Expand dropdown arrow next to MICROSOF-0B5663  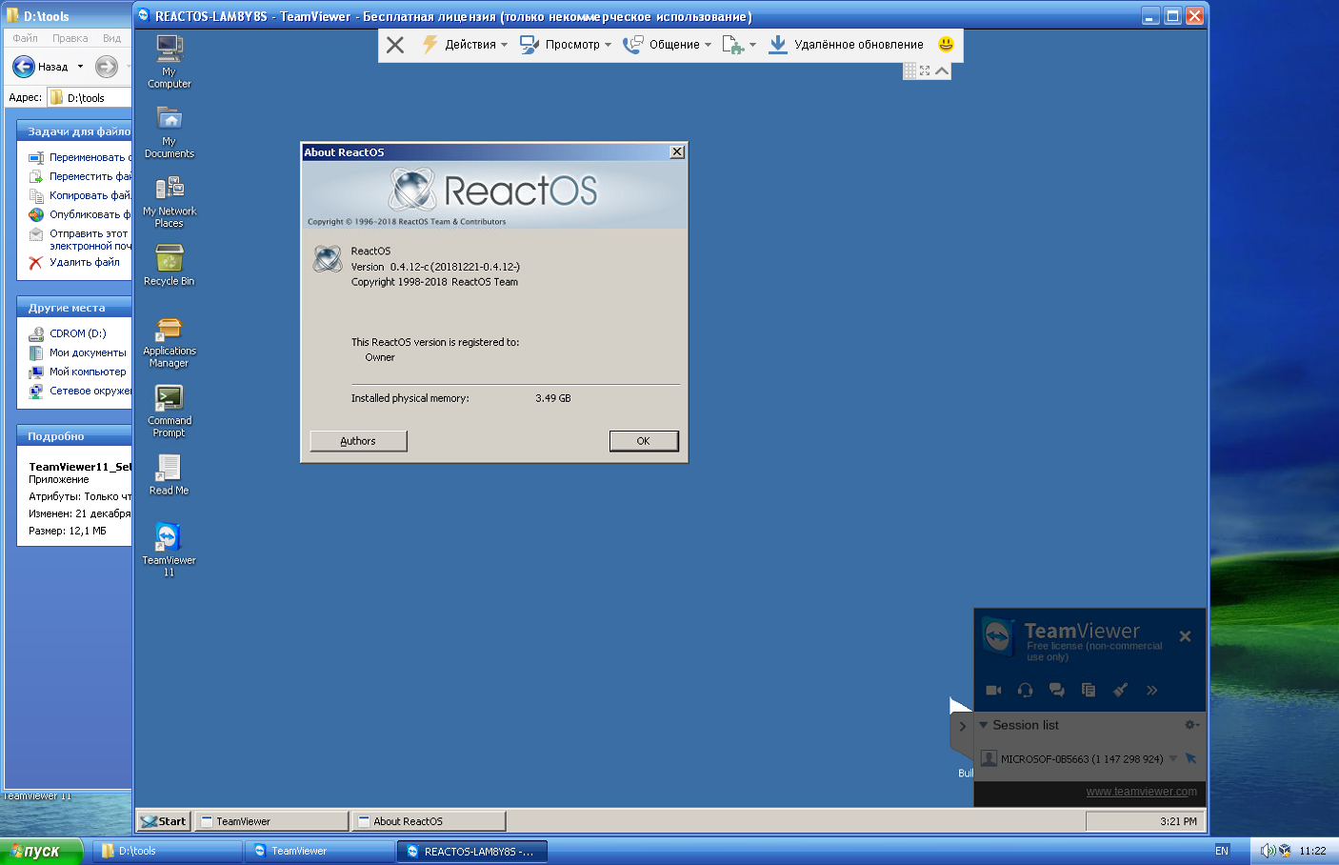pos(1173,759)
